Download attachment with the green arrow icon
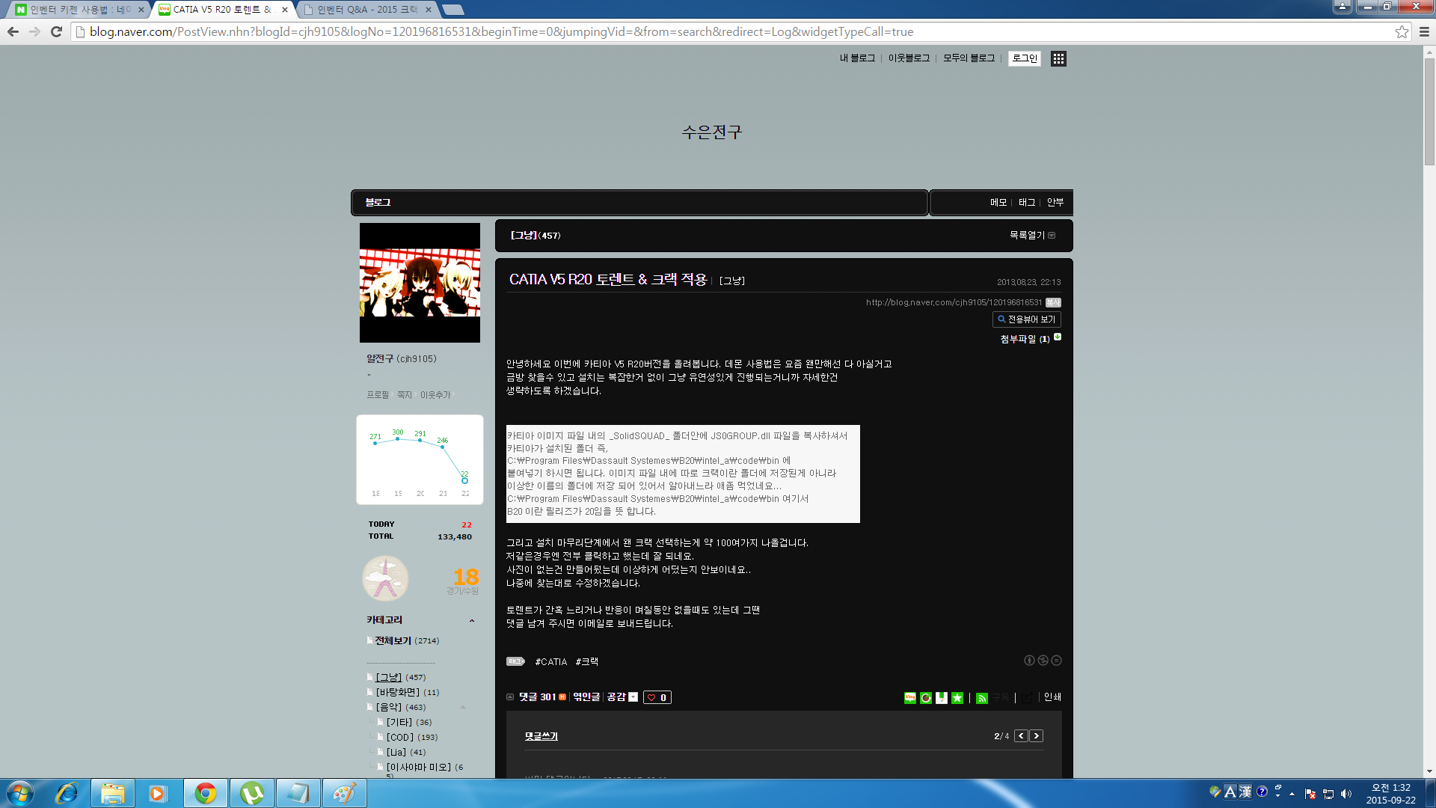The width and height of the screenshot is (1436, 808). (1058, 337)
